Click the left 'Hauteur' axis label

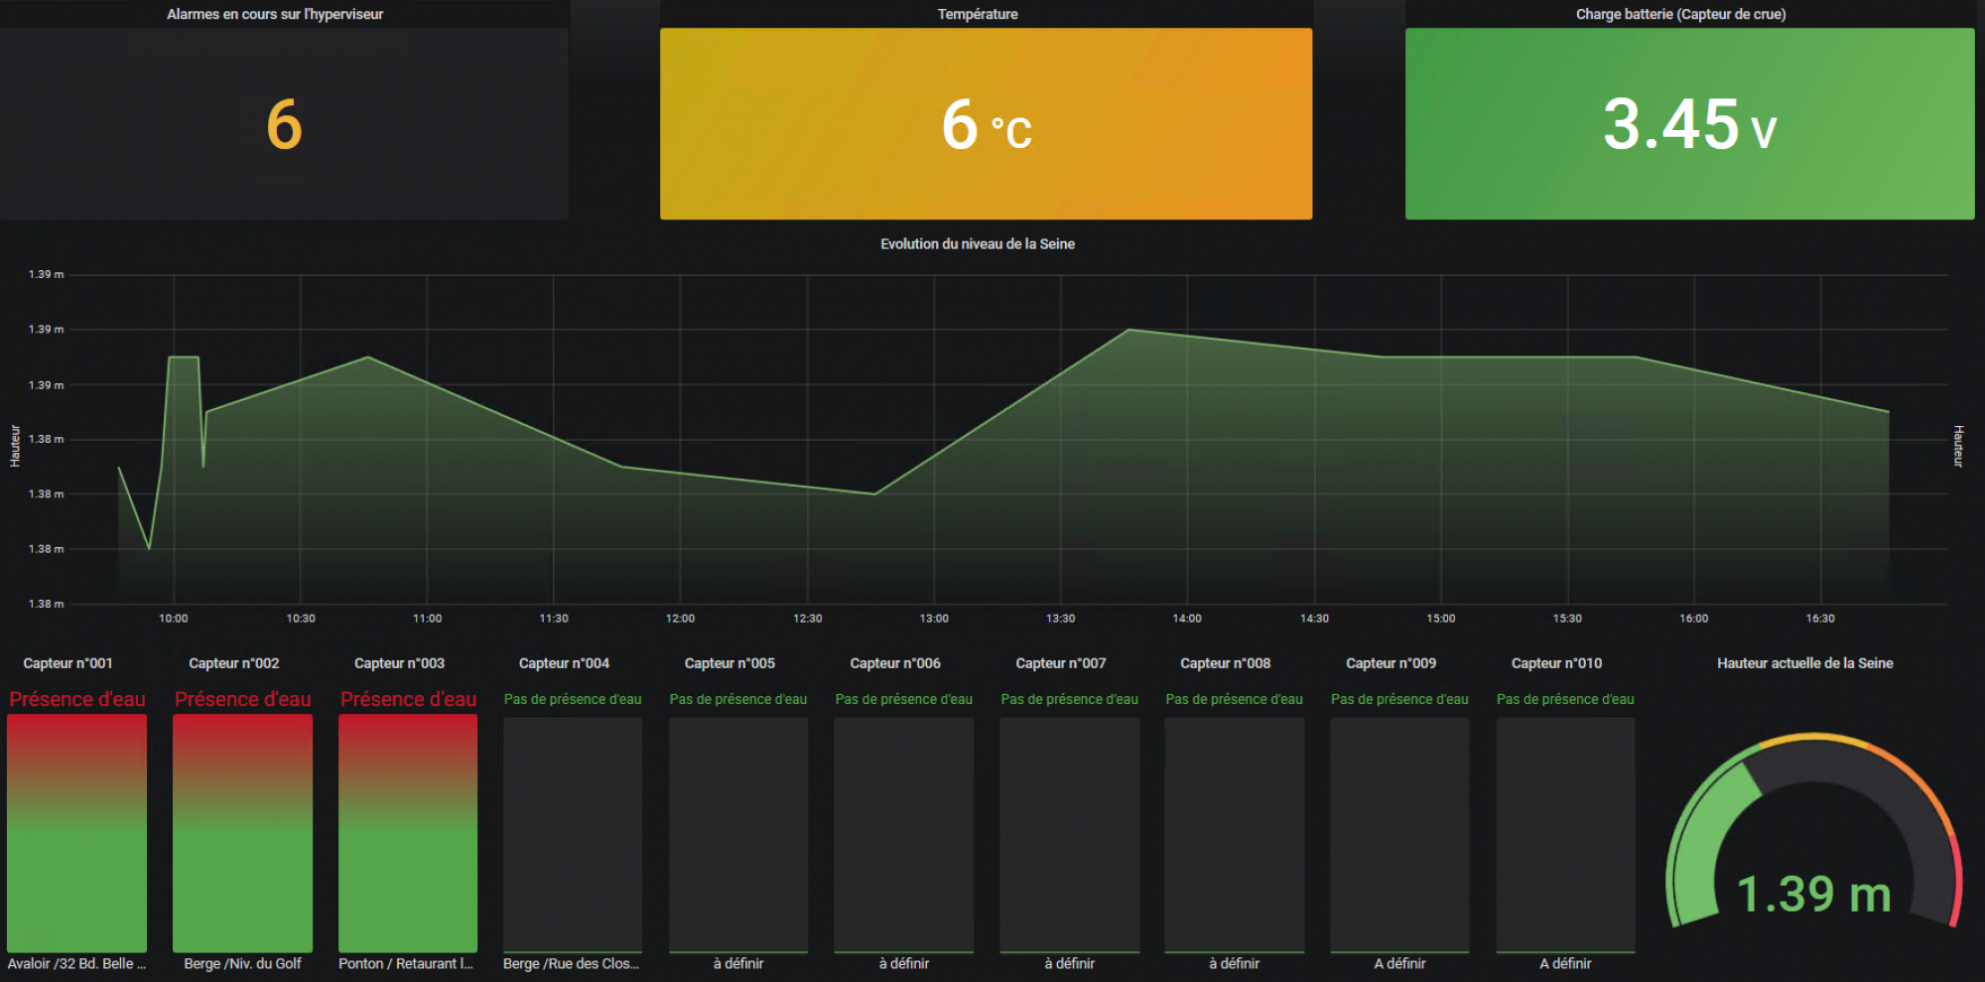(15, 446)
